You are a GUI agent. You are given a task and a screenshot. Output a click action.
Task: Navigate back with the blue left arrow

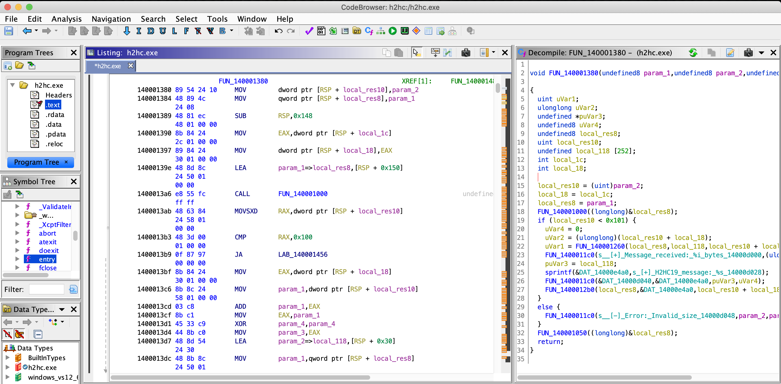27,31
